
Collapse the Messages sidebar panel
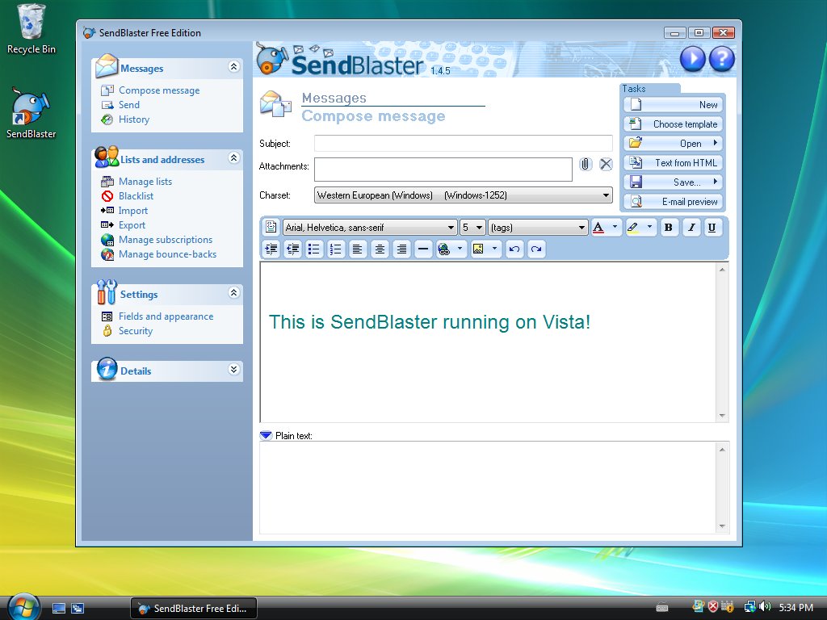(x=233, y=66)
